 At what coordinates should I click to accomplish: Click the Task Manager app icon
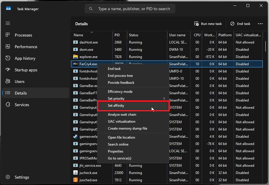tap(8, 8)
